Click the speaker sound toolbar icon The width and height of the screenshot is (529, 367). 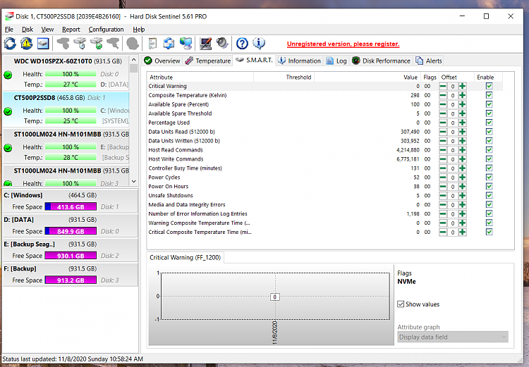(x=222, y=43)
